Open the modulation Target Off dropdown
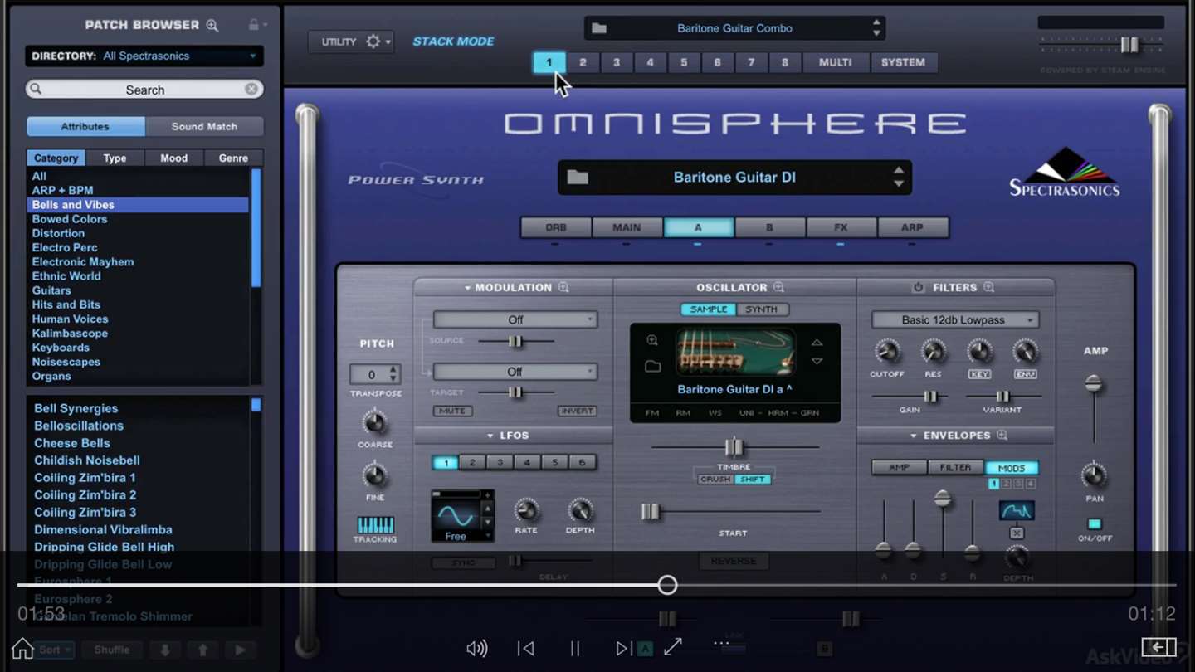 pyautogui.click(x=515, y=372)
